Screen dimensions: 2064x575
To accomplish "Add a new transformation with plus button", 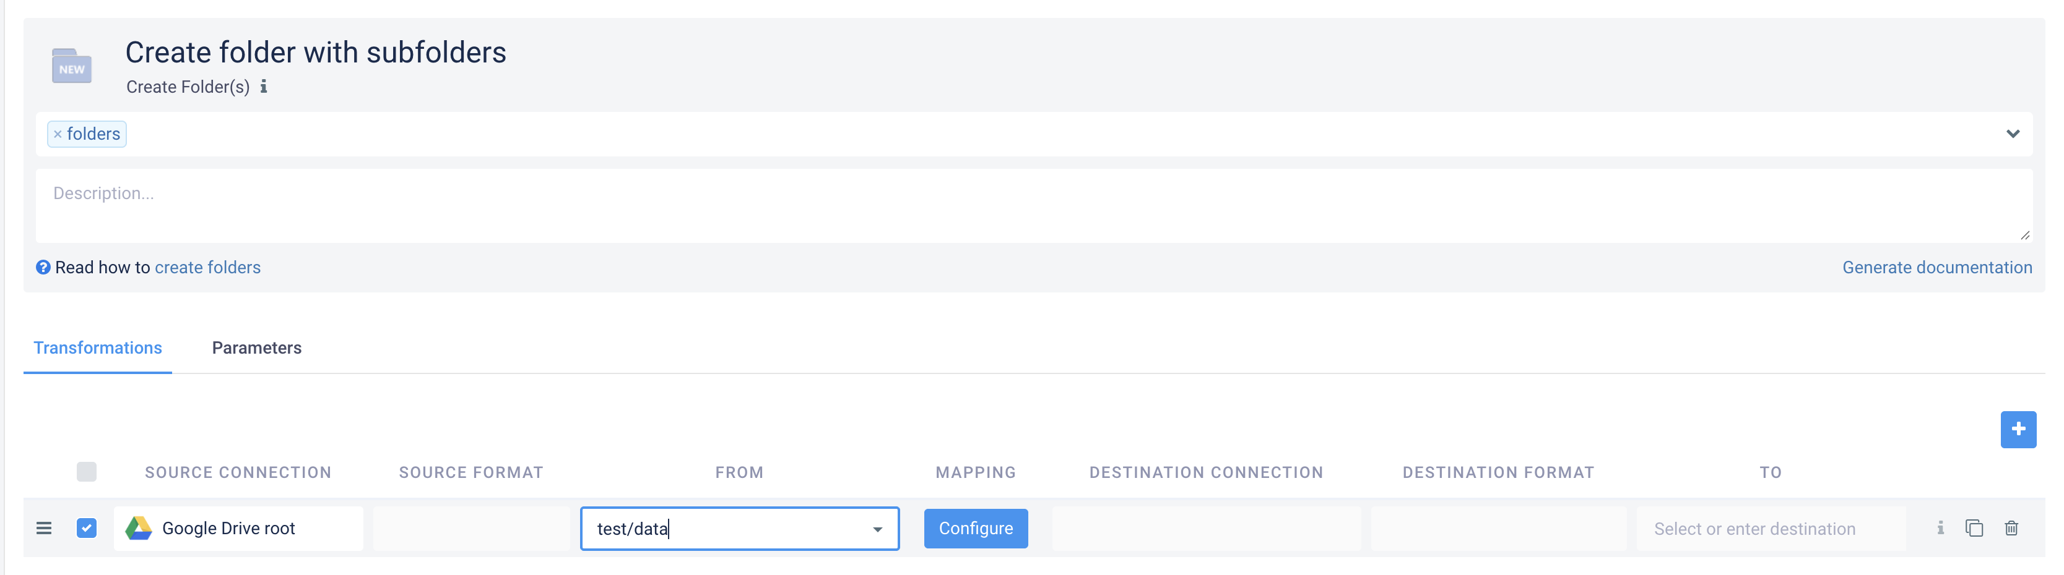I will click(2018, 430).
